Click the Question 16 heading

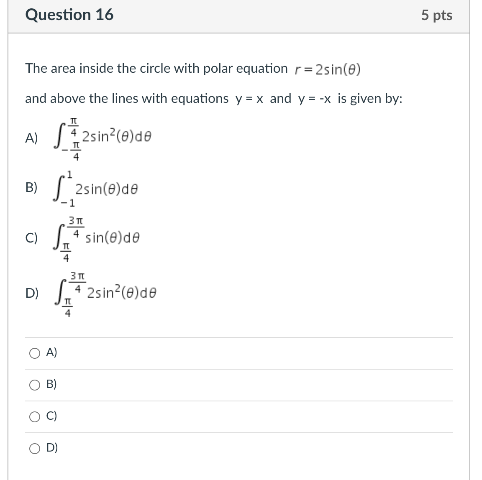click(x=69, y=15)
